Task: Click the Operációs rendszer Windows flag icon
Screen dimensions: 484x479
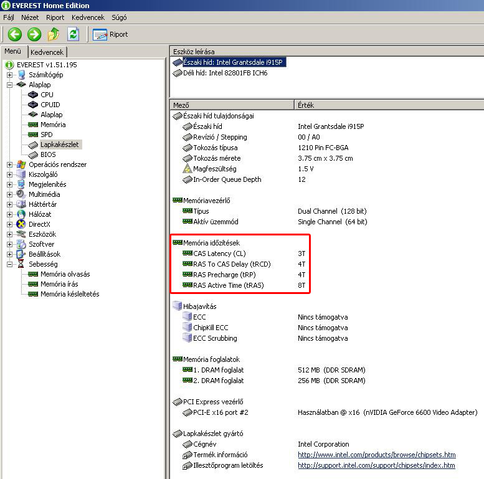Action: [21, 164]
